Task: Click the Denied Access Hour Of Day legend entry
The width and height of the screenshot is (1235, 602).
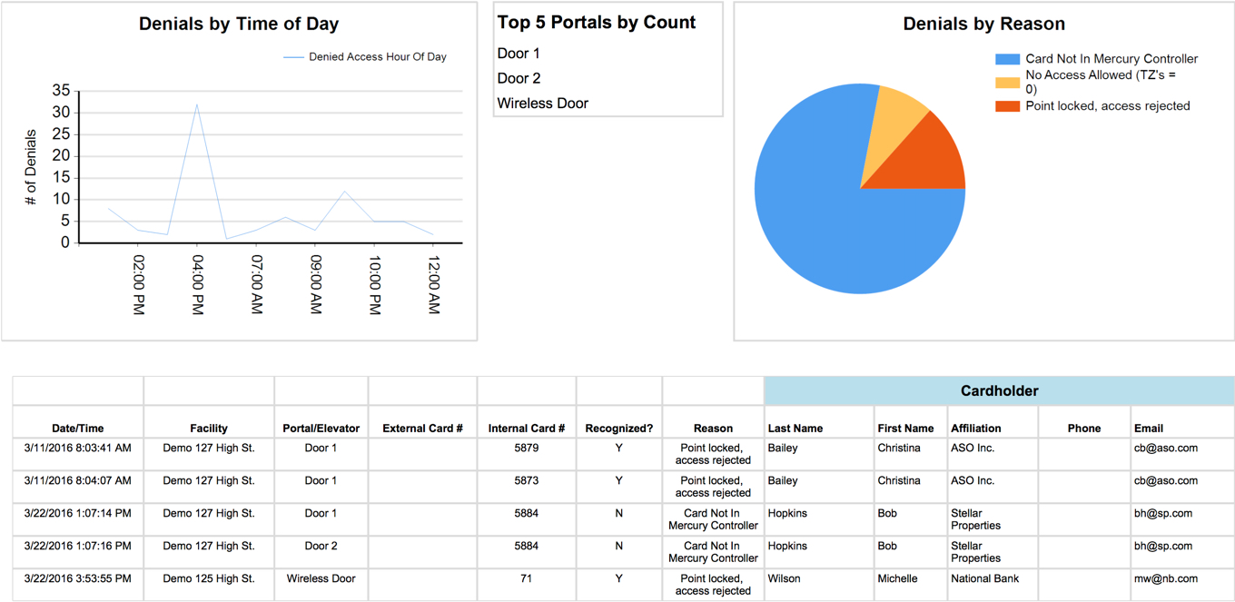Action: [377, 56]
